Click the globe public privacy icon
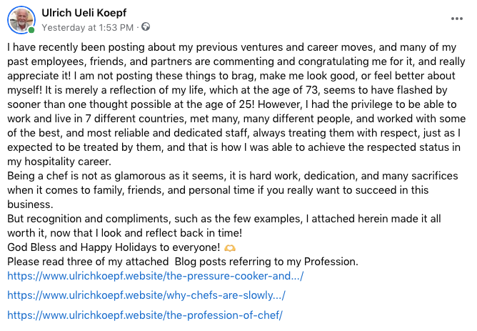The height and width of the screenshot is (331, 477). pyautogui.click(x=146, y=27)
